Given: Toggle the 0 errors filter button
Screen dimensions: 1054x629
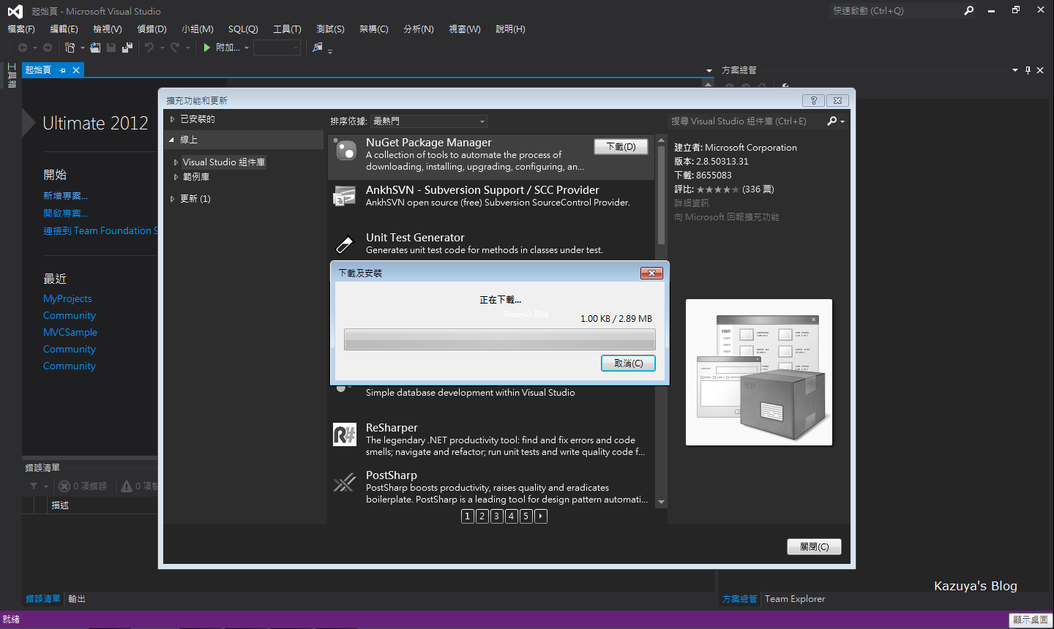Looking at the screenshot, I should click(83, 486).
